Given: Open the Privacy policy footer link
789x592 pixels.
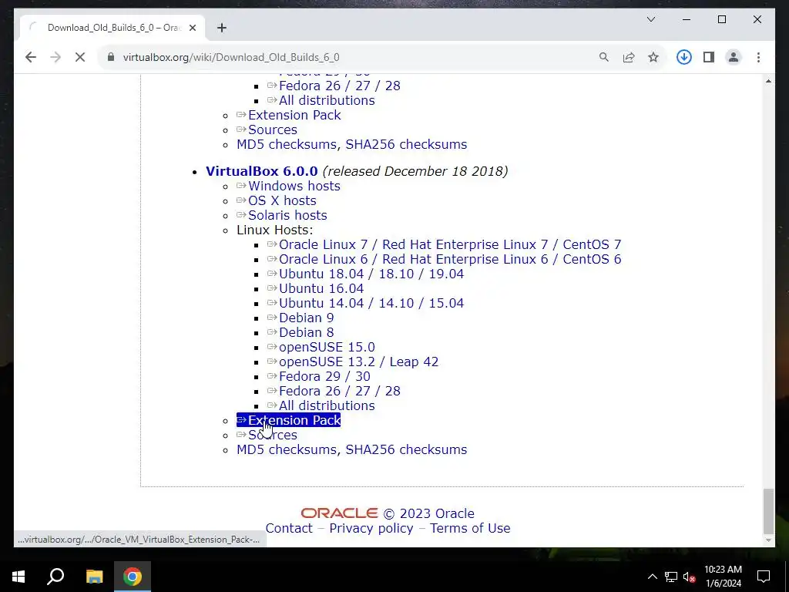Looking at the screenshot, I should click(x=371, y=528).
